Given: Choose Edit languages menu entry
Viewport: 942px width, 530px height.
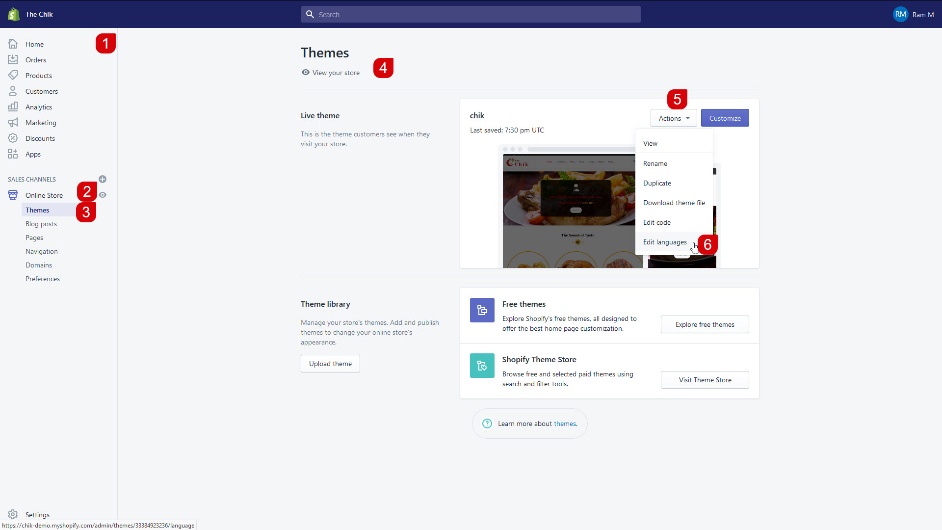Looking at the screenshot, I should coord(674,242).
